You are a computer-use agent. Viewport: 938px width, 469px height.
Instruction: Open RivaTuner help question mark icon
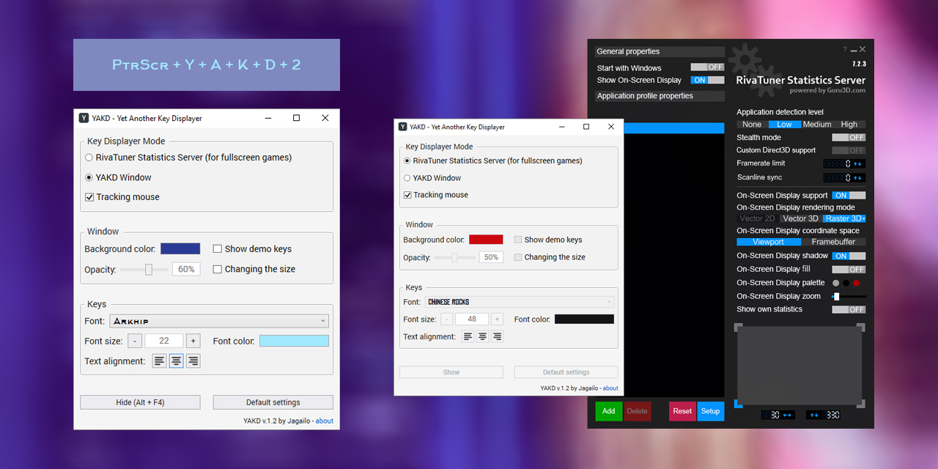point(844,50)
